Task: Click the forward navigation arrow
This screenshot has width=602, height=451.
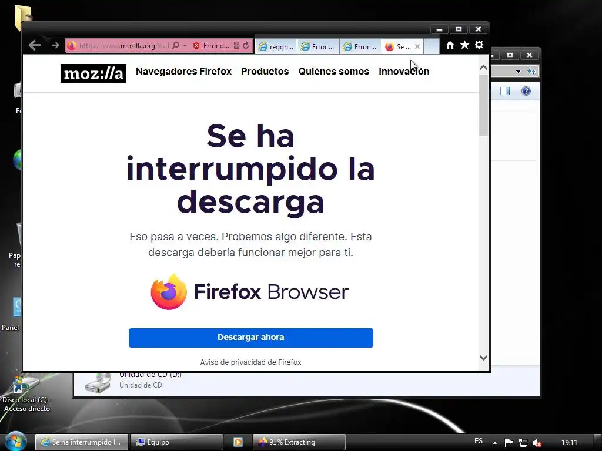Action: tap(55, 46)
